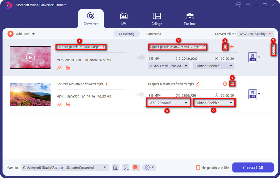The width and height of the screenshot is (280, 178).
Task: Select output resolution 1280x720 text
Action: [x=189, y=95]
